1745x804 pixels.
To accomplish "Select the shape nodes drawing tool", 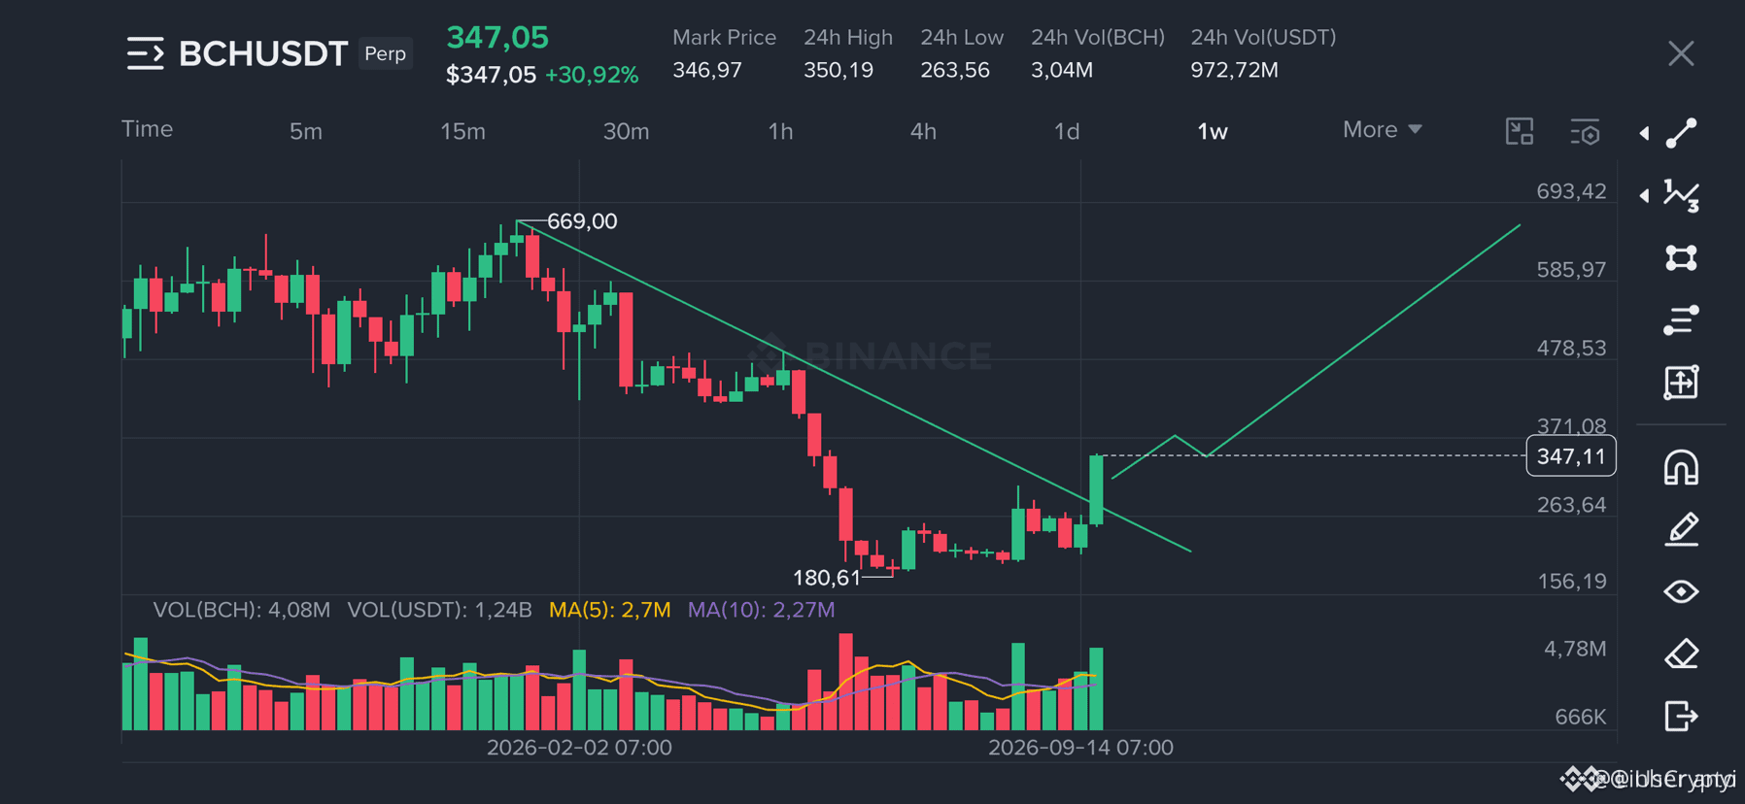I will point(1681,257).
